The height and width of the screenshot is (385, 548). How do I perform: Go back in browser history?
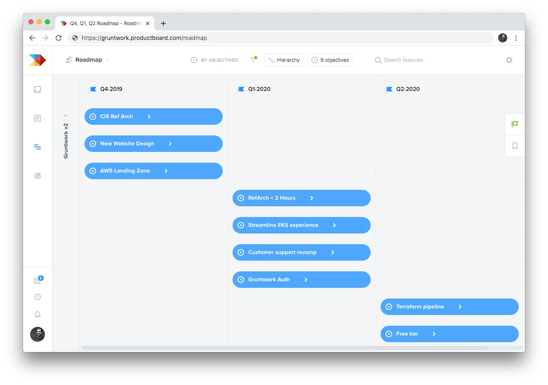coord(32,38)
